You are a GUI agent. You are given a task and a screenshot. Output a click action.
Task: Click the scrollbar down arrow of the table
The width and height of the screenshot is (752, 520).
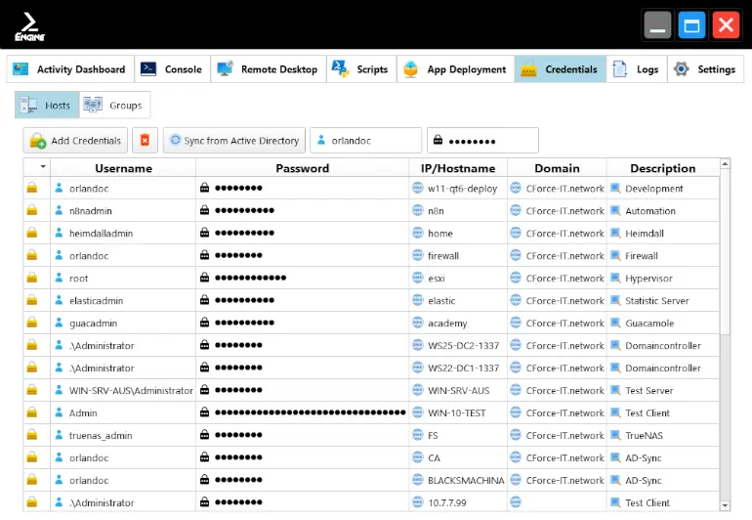click(x=725, y=504)
